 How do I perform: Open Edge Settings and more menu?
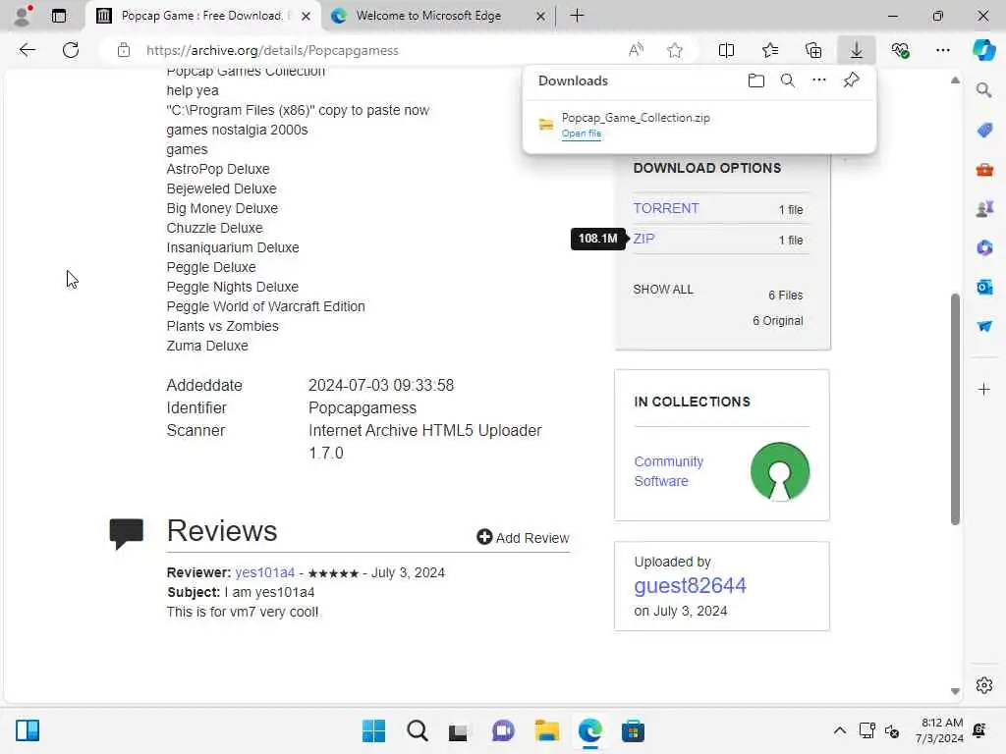click(942, 50)
